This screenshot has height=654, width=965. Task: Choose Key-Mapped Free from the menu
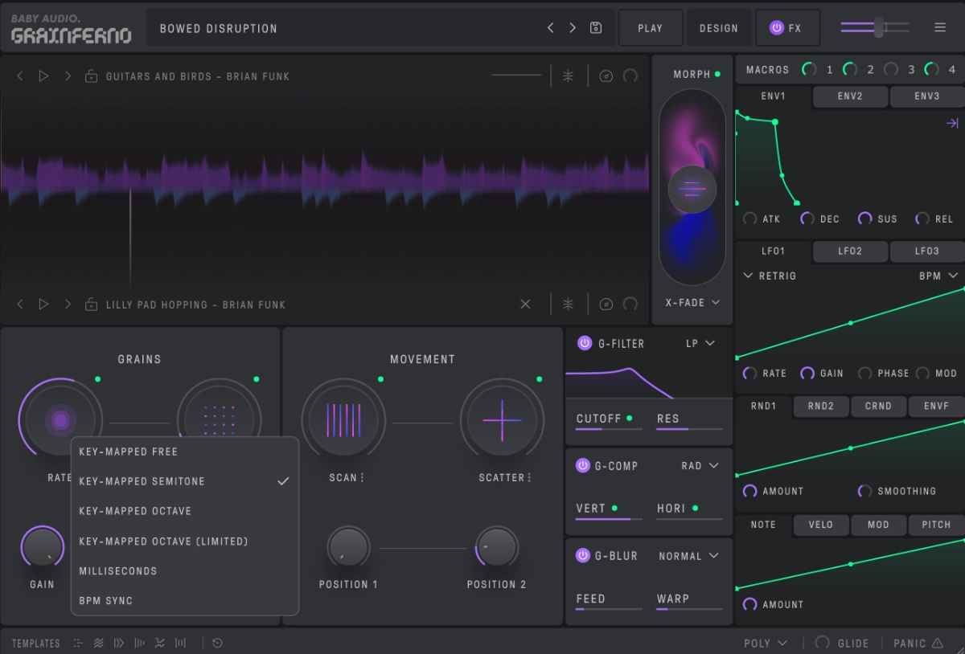coord(185,452)
